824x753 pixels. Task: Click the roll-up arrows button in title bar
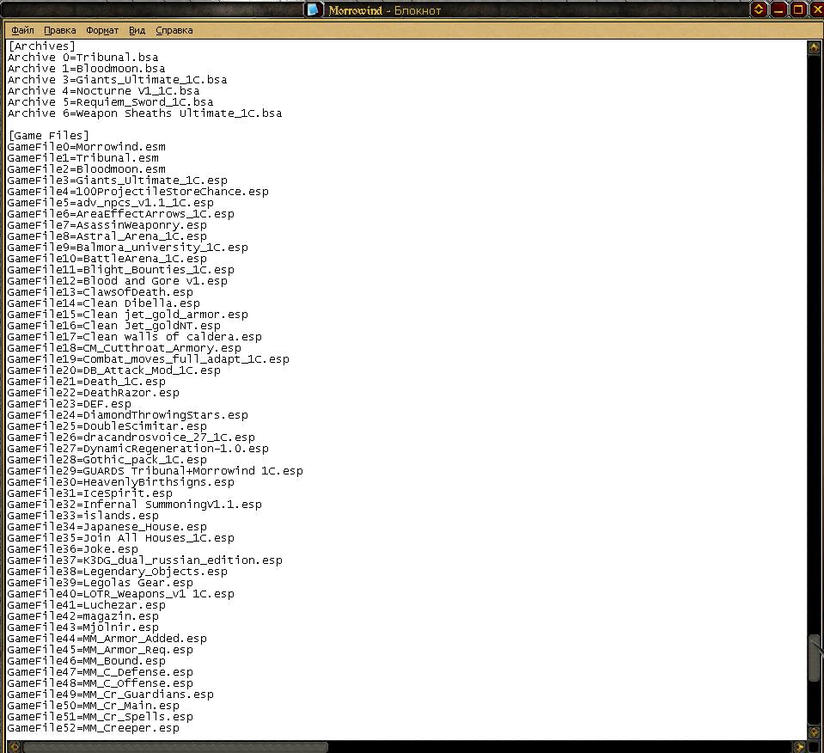(x=759, y=9)
